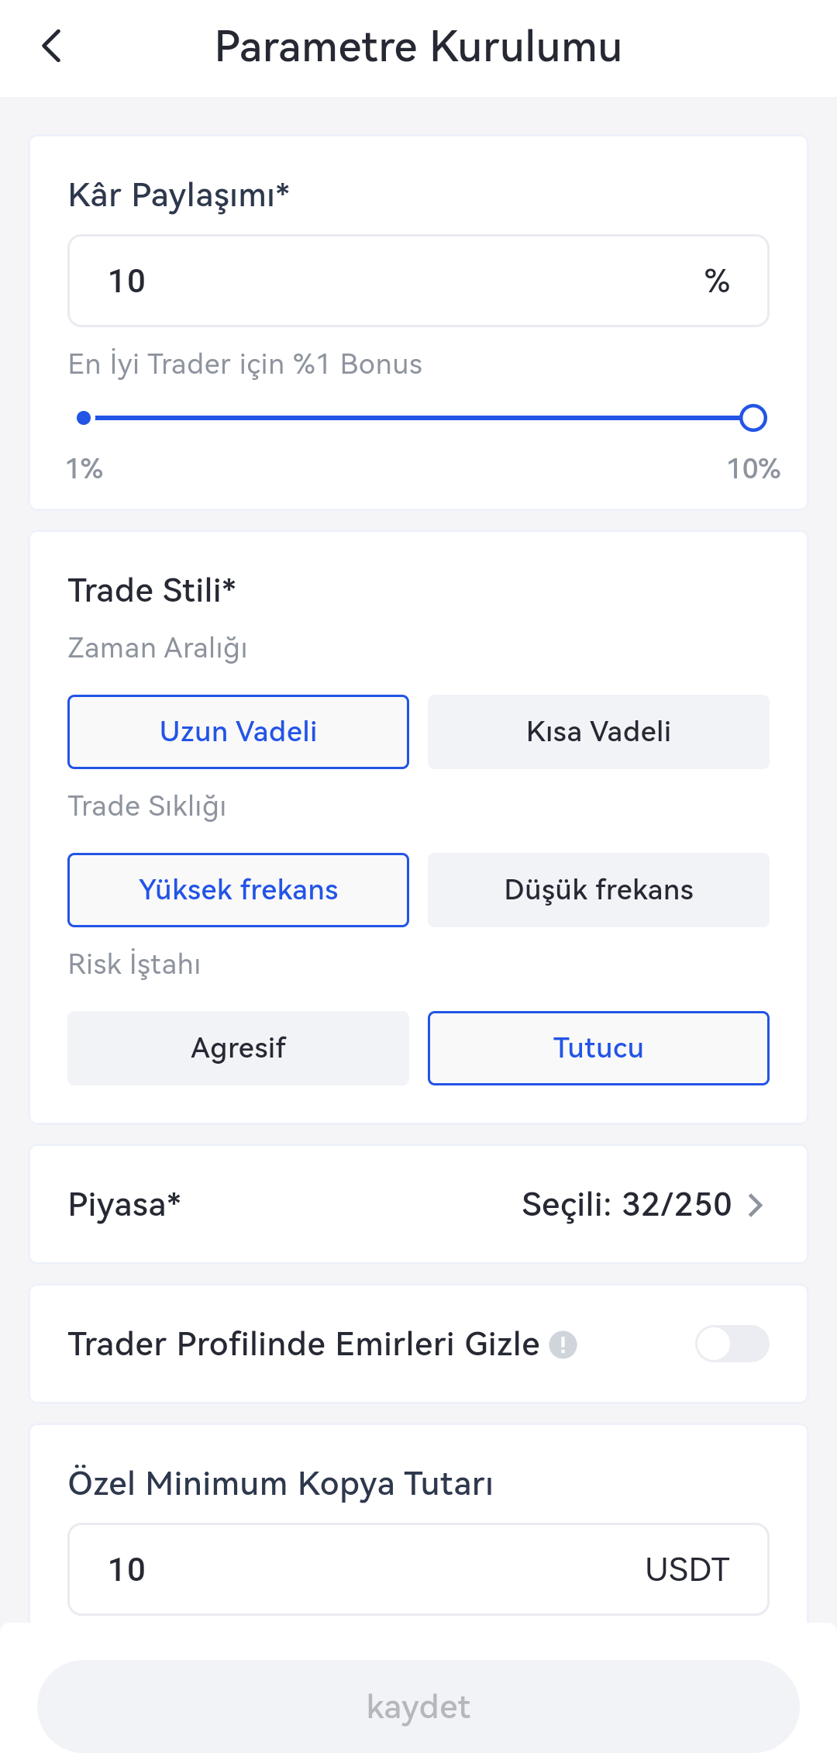This screenshot has height=1760, width=837.
Task: Tap the USDT currency suffix
Action: 687,1569
